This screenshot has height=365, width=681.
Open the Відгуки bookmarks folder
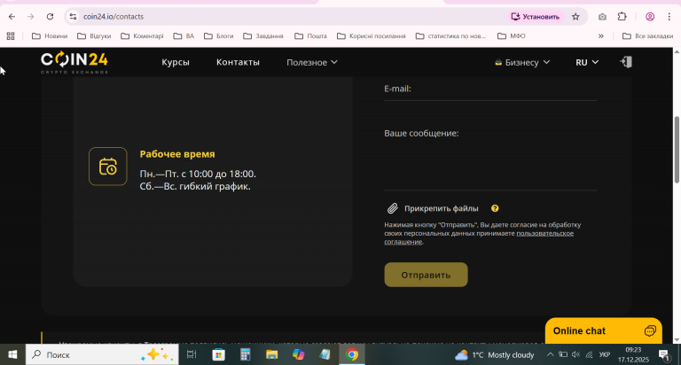pyautogui.click(x=94, y=36)
